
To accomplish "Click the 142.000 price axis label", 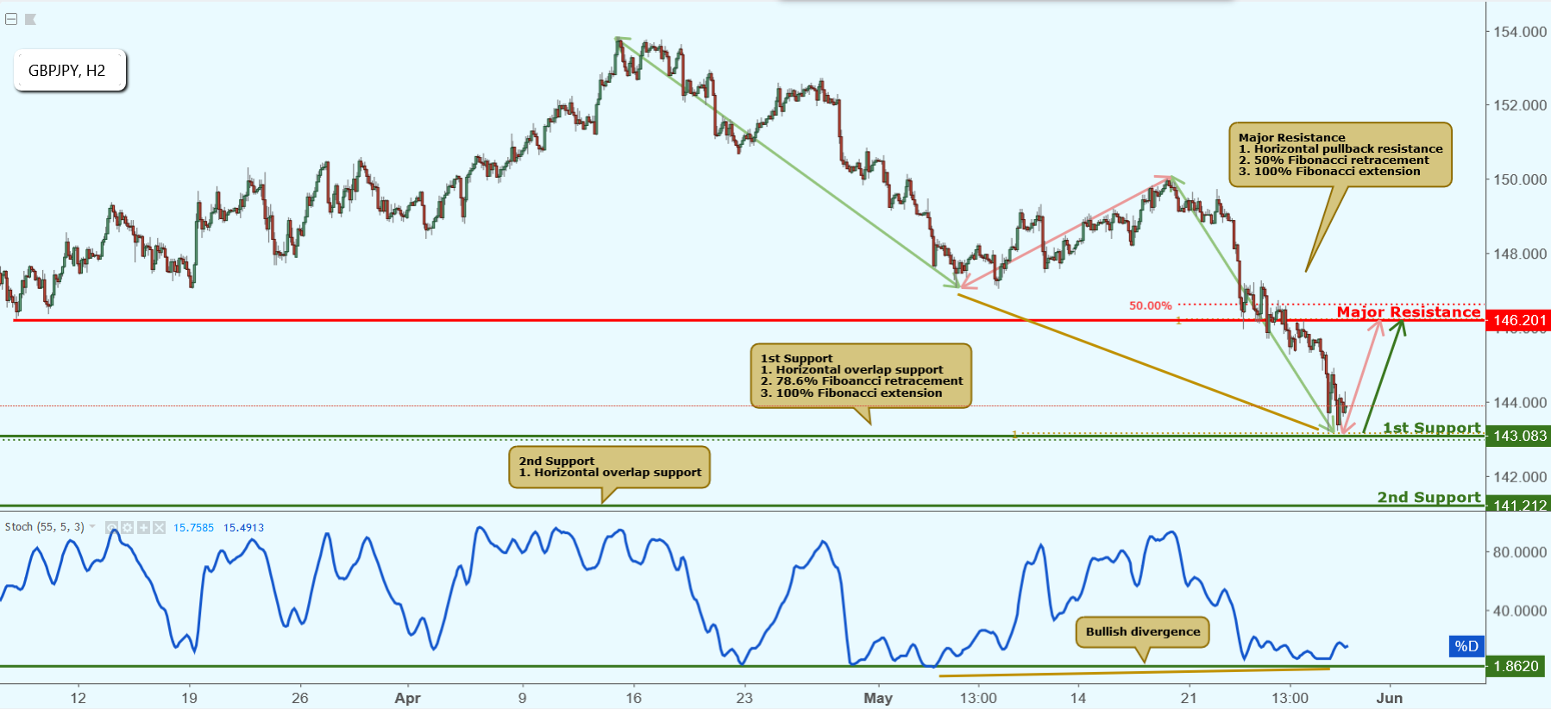I will click(1520, 476).
